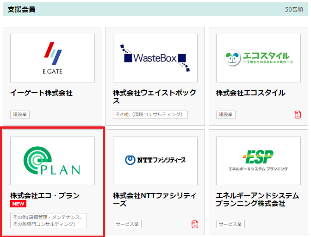Screen dimensions: 311x237
Task: Click the イーゲート株式会社 company name
Action: 42,93
